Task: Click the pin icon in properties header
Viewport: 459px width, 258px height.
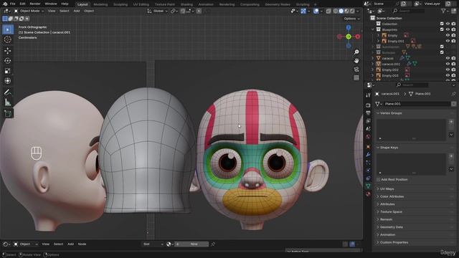Action: click(453, 94)
